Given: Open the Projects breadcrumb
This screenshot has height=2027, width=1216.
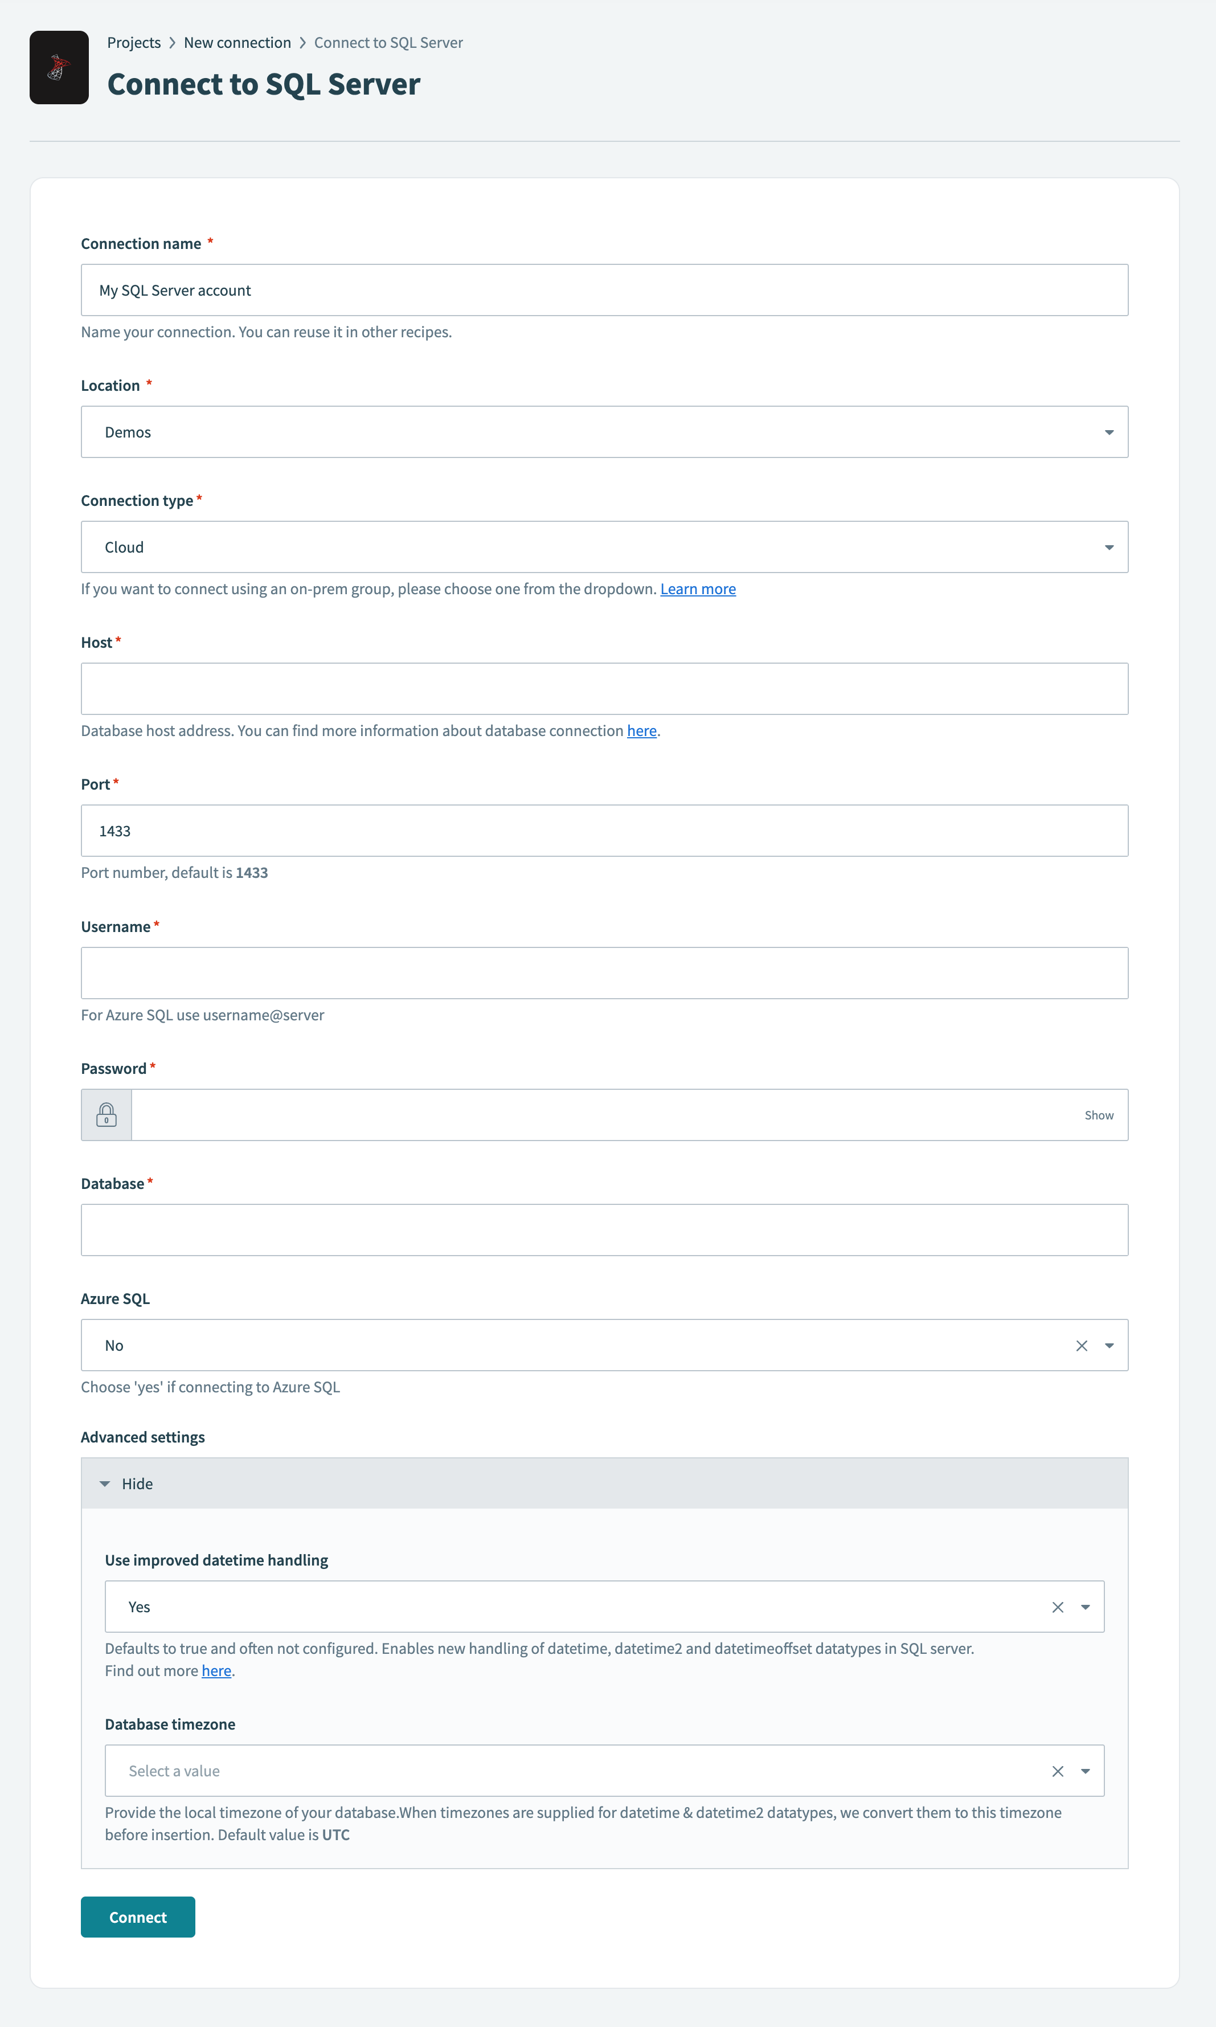Looking at the screenshot, I should (x=134, y=42).
